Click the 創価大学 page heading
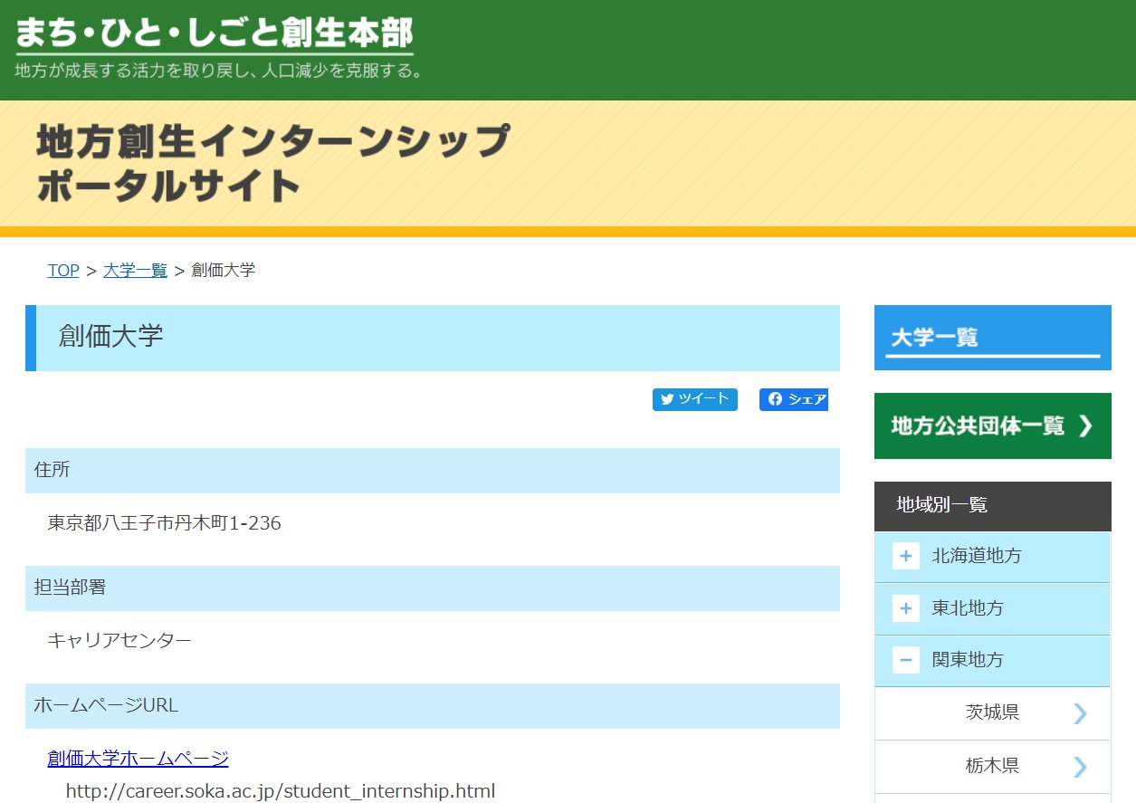 (111, 337)
